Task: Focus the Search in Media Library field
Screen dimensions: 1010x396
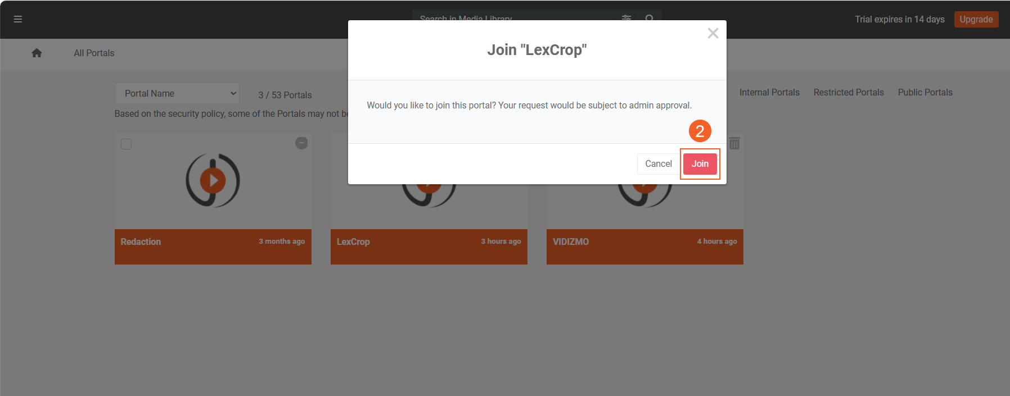Action: pyautogui.click(x=515, y=18)
